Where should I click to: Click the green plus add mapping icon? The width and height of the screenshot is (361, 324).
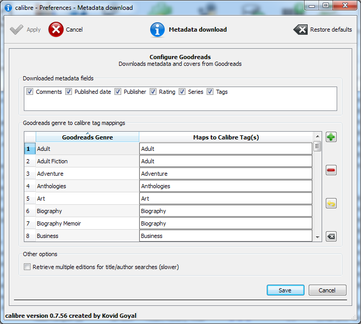331,137
